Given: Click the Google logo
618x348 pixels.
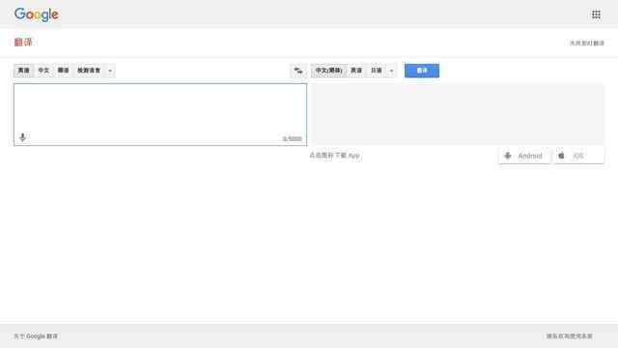Looking at the screenshot, I should 37,14.
